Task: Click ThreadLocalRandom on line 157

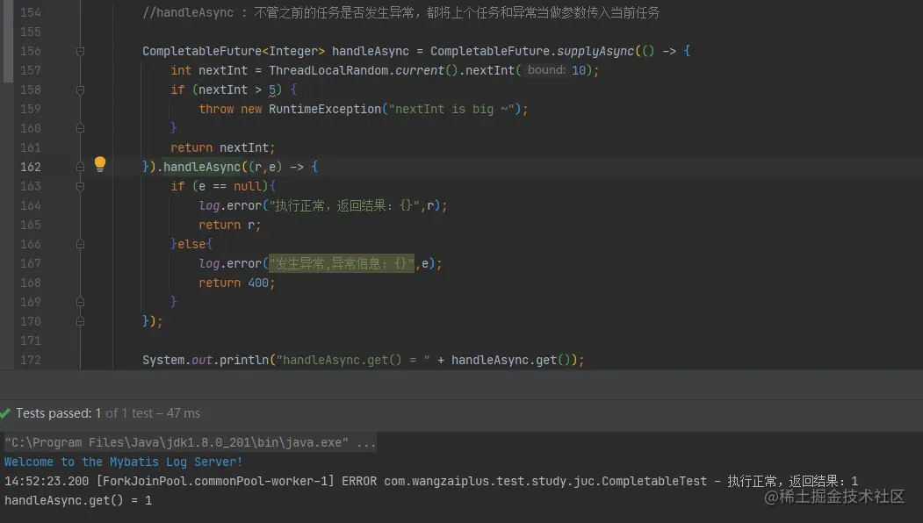Action: pyautogui.click(x=328, y=70)
